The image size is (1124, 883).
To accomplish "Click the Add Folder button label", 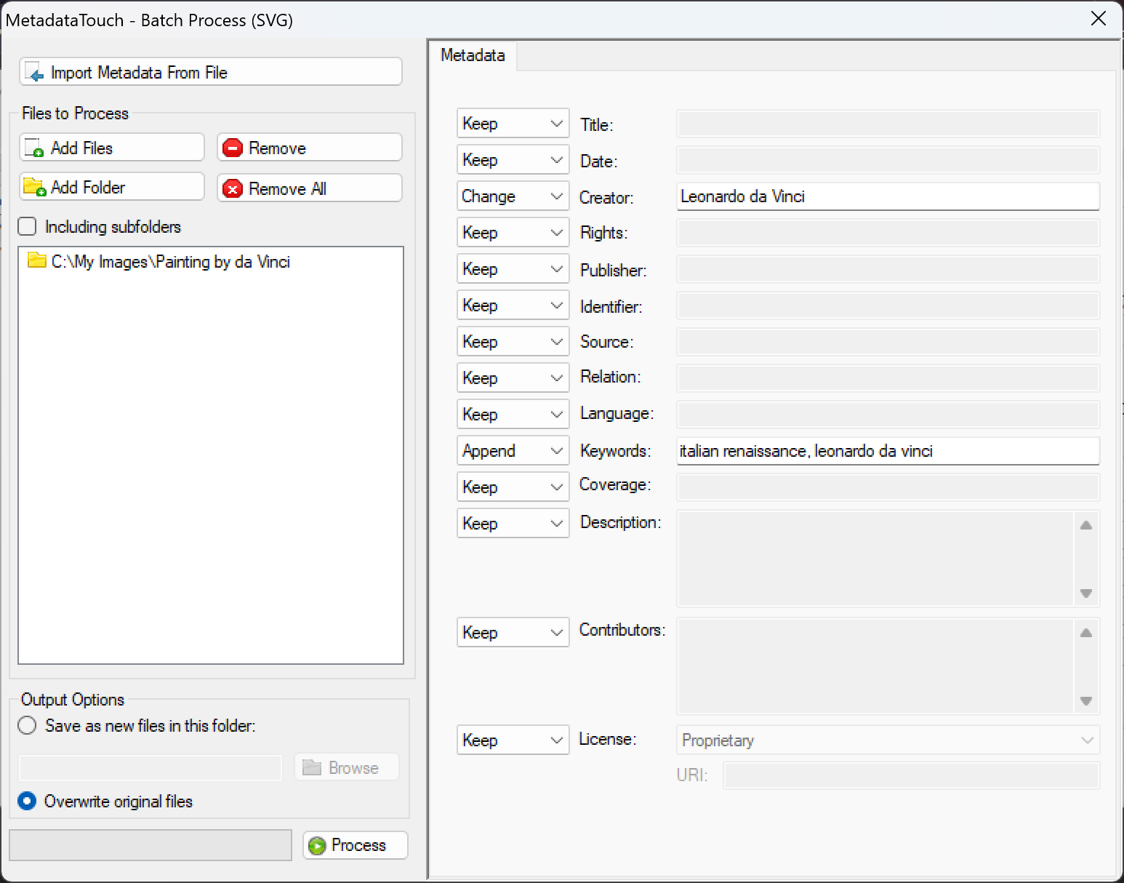I will coord(88,188).
